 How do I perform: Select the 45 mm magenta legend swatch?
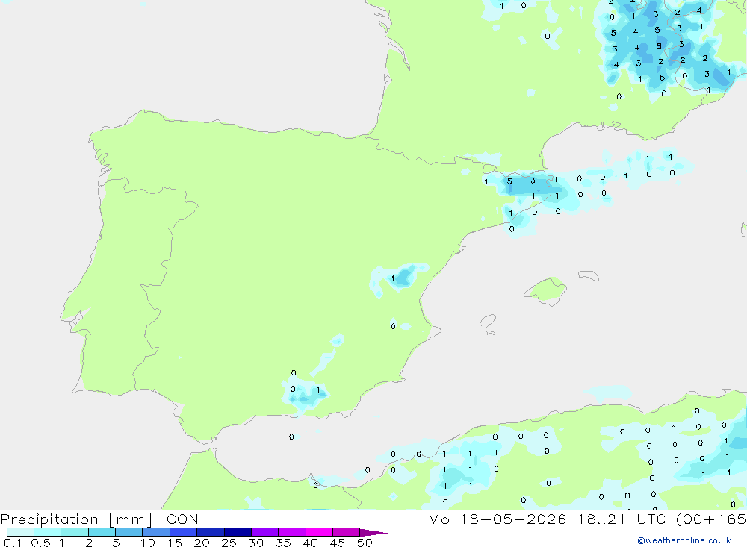[x=346, y=532]
